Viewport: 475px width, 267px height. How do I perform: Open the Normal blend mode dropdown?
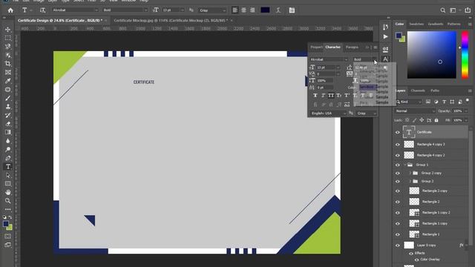click(415, 111)
